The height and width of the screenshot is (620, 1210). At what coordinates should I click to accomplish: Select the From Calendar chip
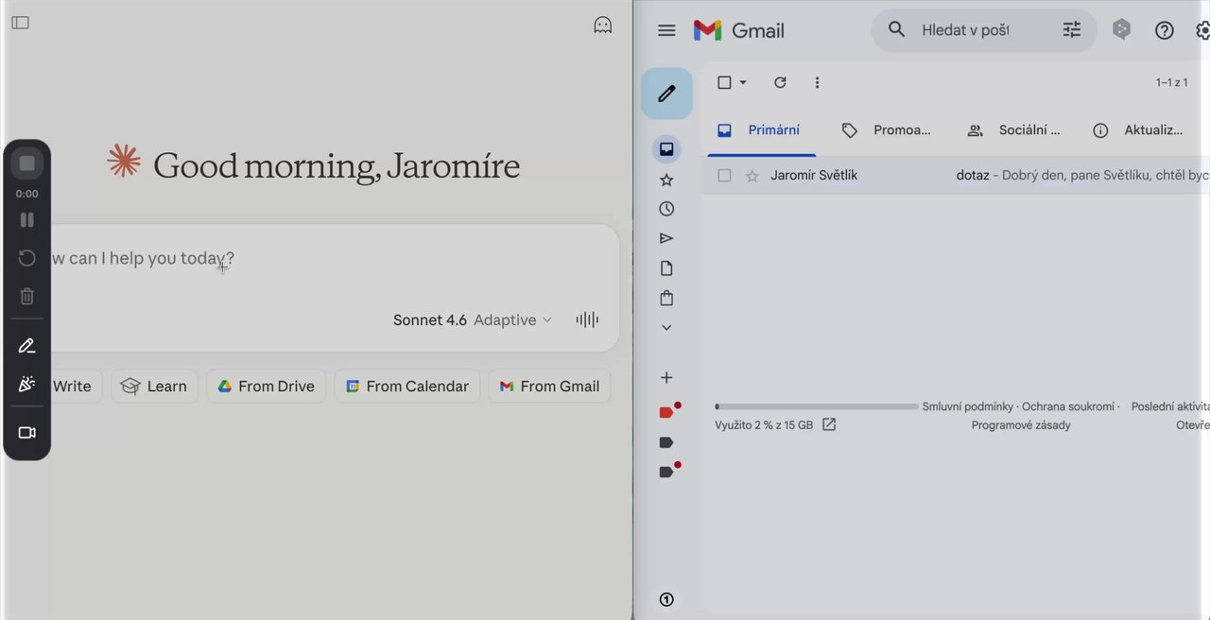pos(406,386)
